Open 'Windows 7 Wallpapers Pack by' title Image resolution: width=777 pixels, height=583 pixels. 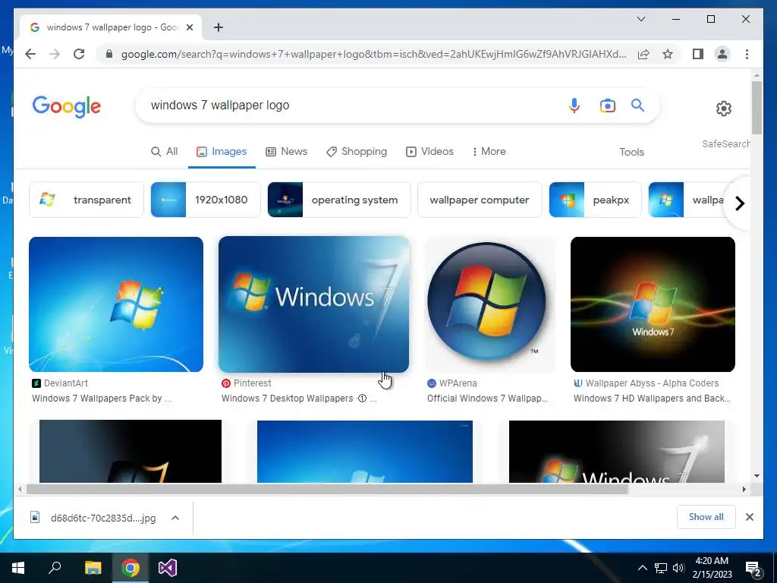pyautogui.click(x=102, y=399)
